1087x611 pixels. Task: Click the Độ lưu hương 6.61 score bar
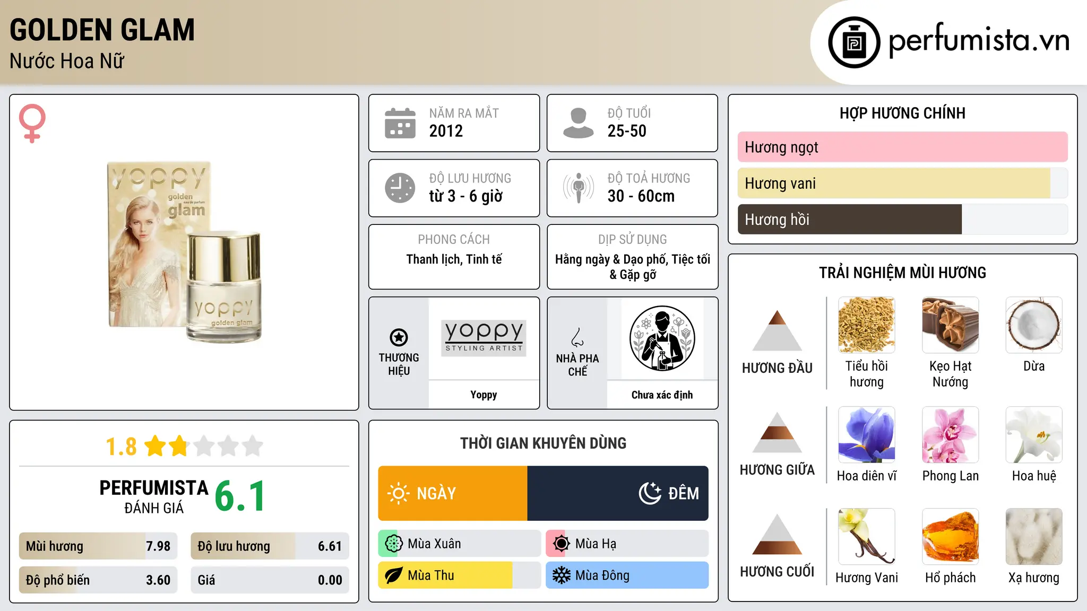pyautogui.click(x=270, y=546)
